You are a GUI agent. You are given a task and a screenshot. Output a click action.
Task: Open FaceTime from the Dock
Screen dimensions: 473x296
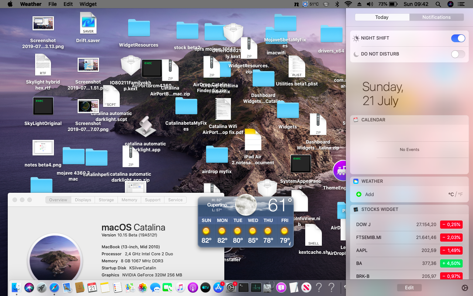[x=168, y=287]
